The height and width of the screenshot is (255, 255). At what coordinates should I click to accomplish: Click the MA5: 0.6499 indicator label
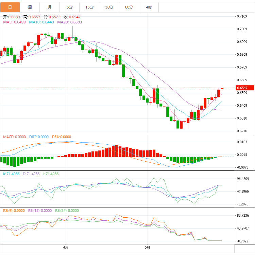point(15,22)
